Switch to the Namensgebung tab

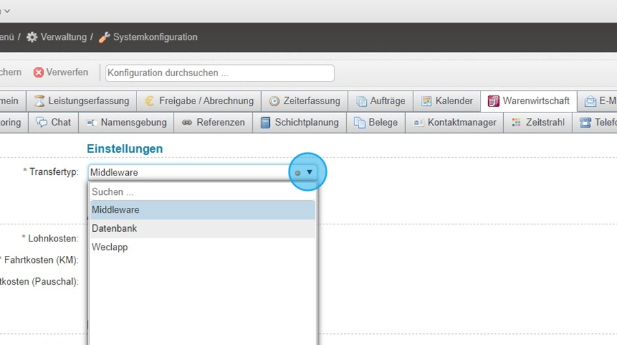133,123
